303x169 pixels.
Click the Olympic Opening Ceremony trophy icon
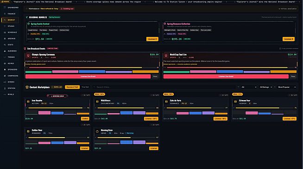click(28, 55)
